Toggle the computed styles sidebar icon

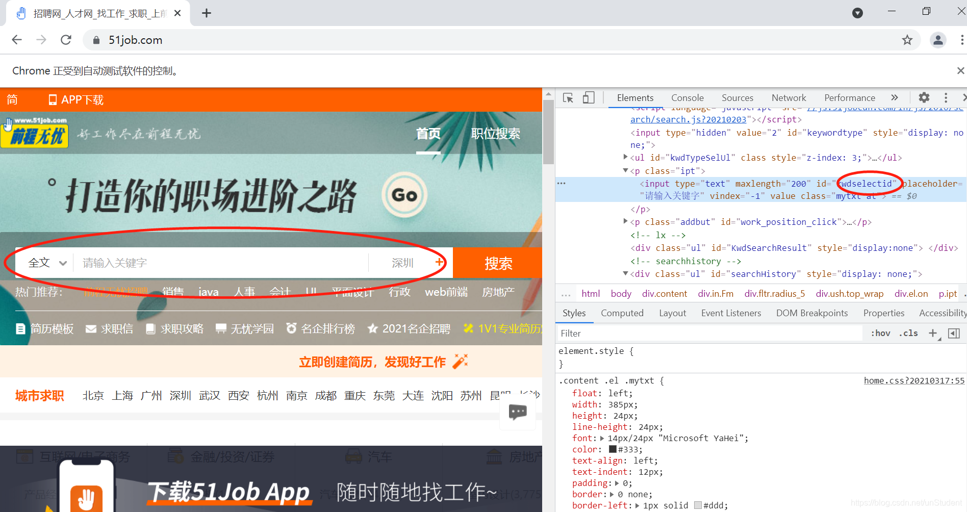pos(954,333)
